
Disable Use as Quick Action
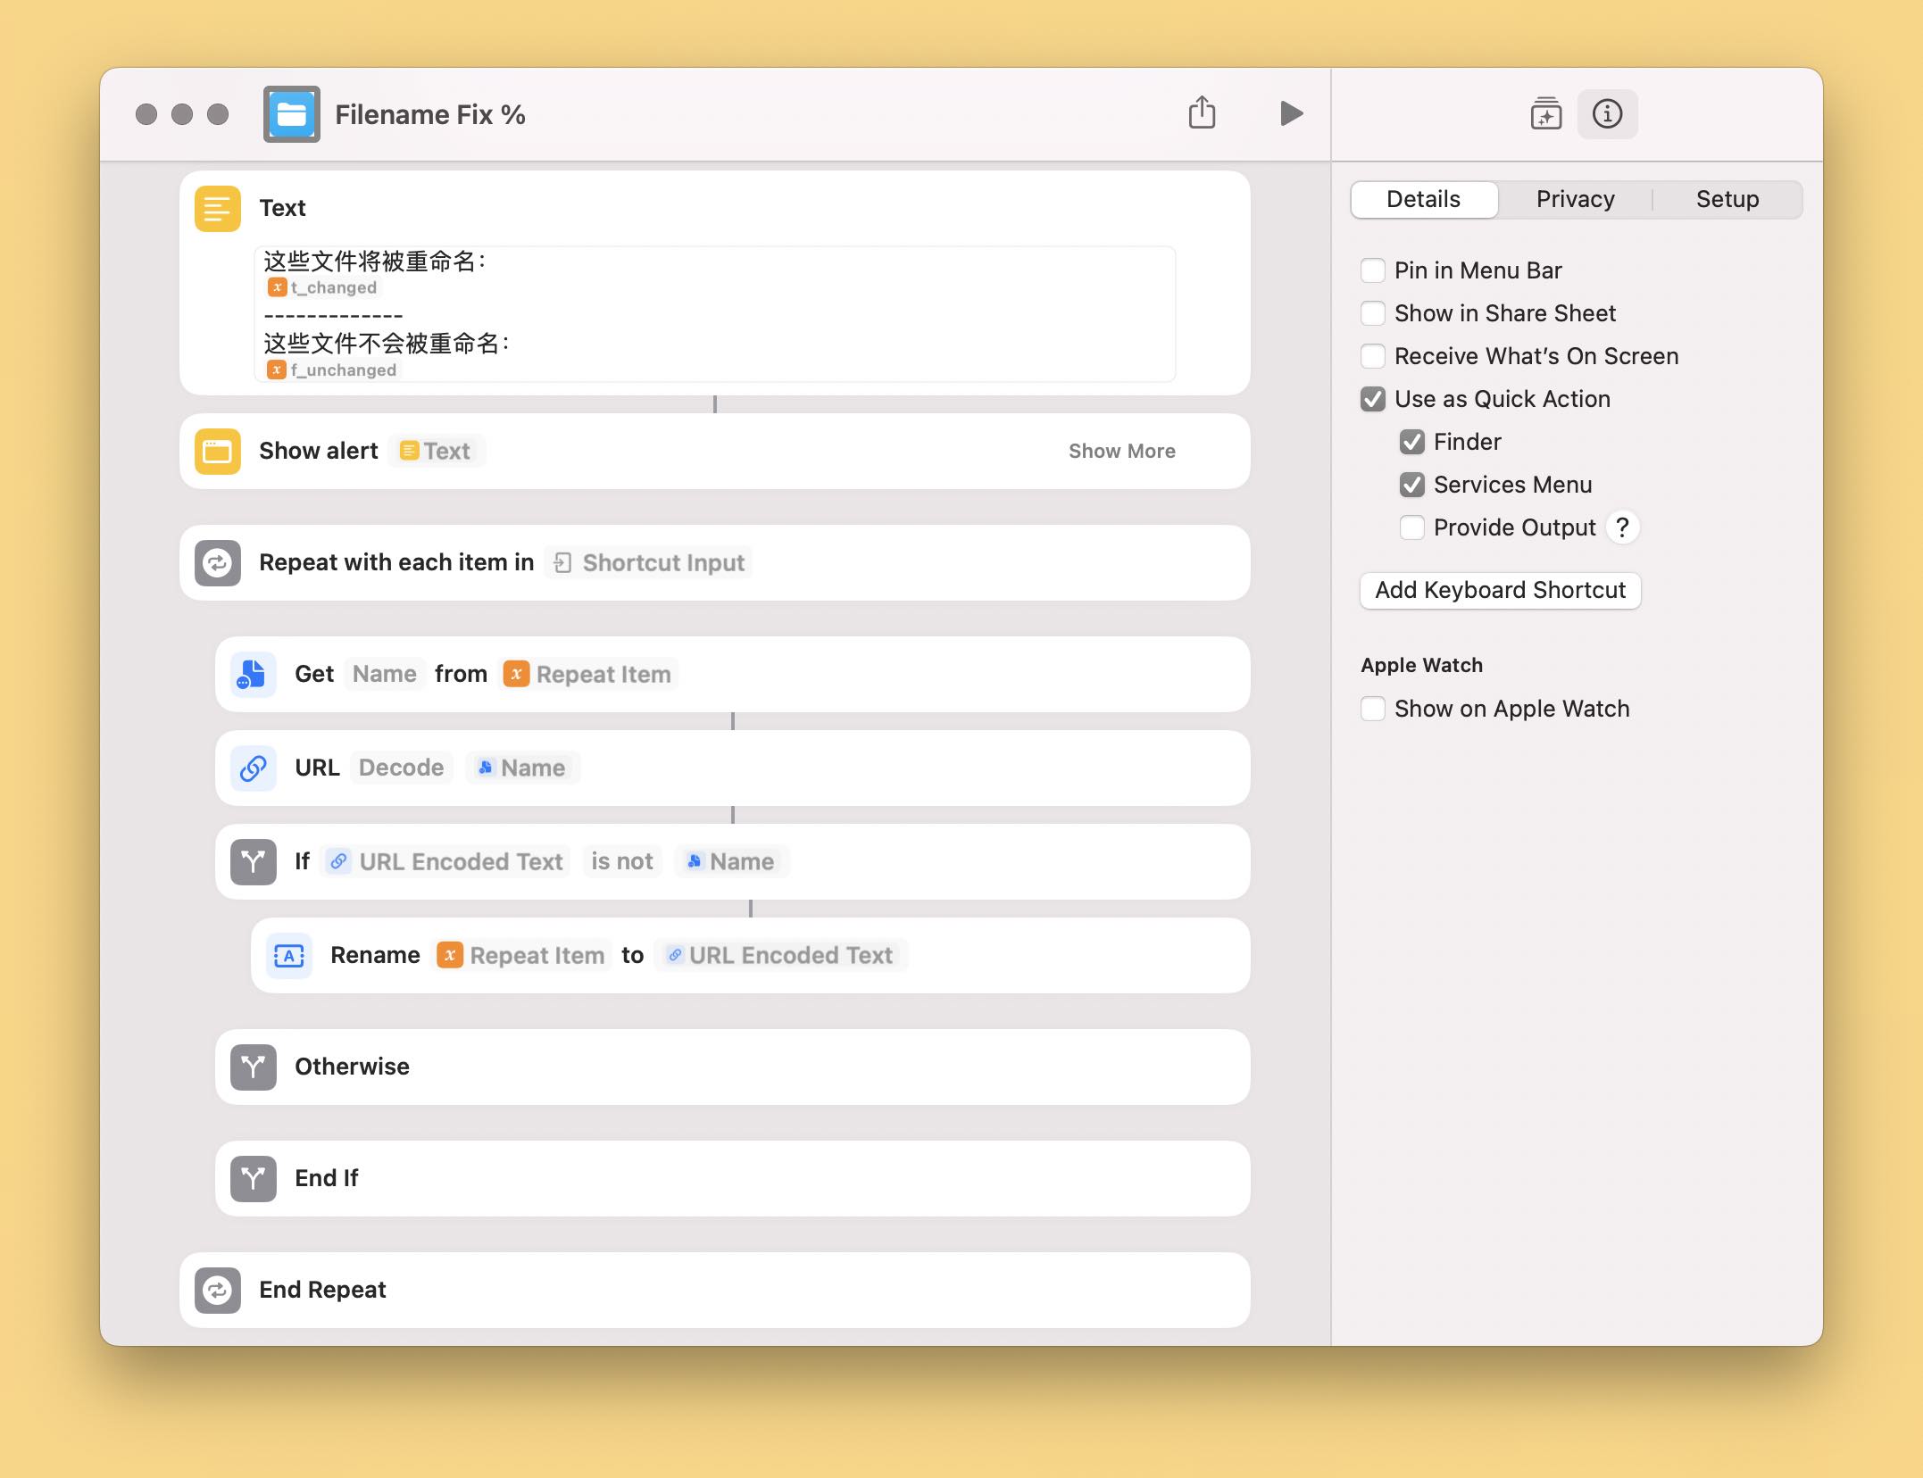coord(1373,399)
